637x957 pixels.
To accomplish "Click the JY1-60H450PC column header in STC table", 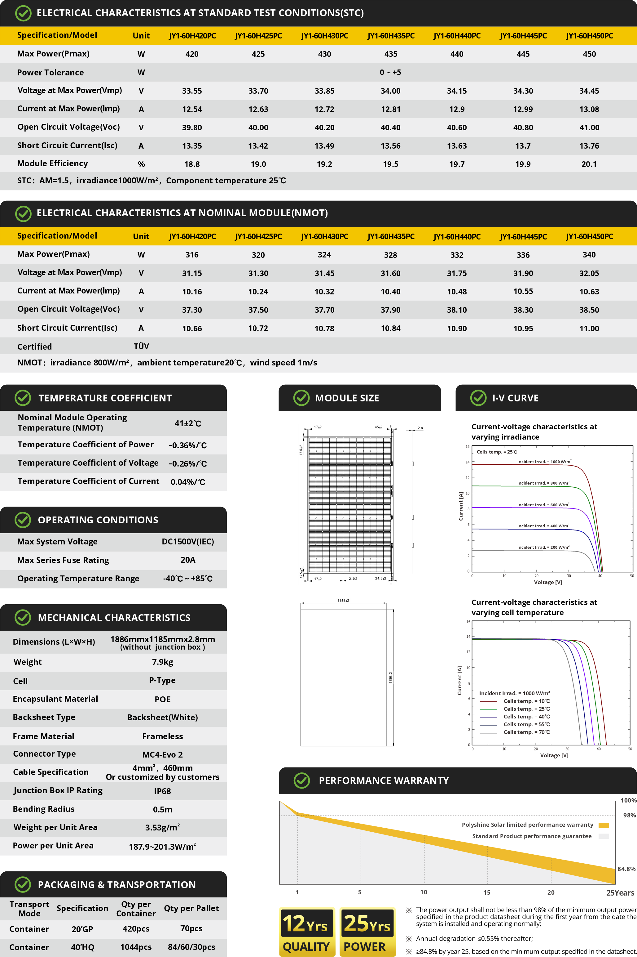I will pyautogui.click(x=590, y=36).
